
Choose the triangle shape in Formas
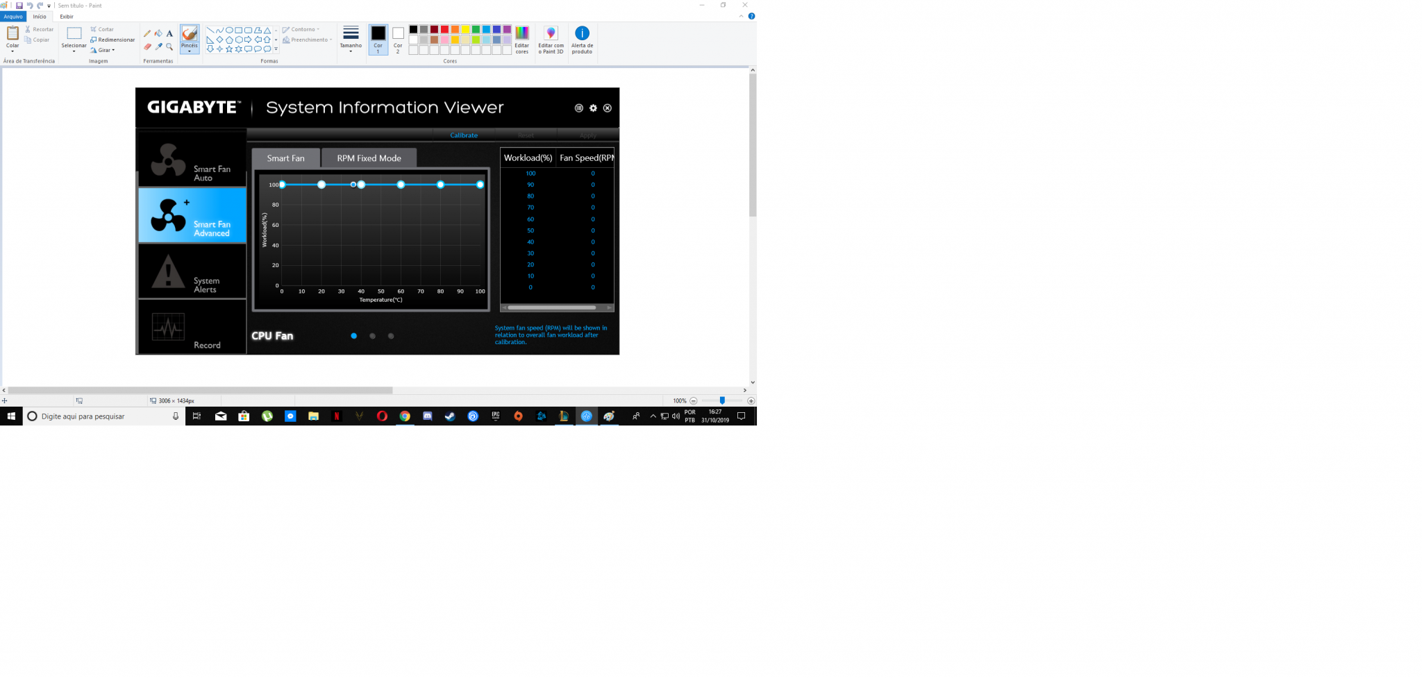coord(267,31)
